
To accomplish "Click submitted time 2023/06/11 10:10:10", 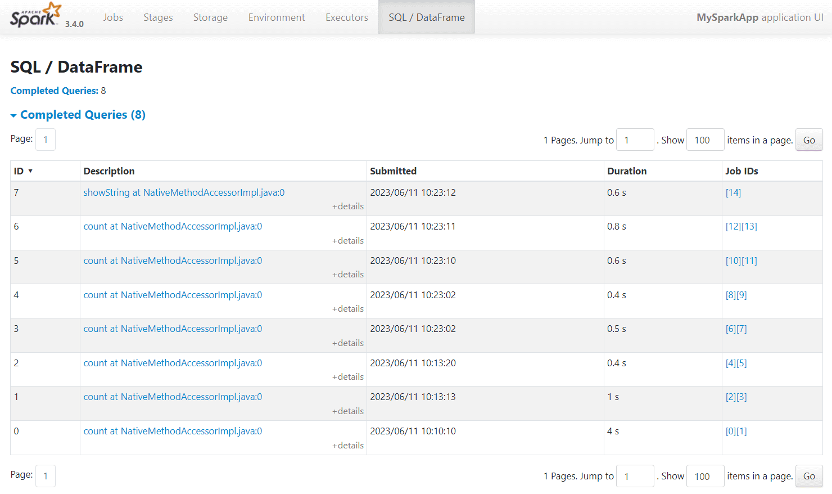I will 413,431.
